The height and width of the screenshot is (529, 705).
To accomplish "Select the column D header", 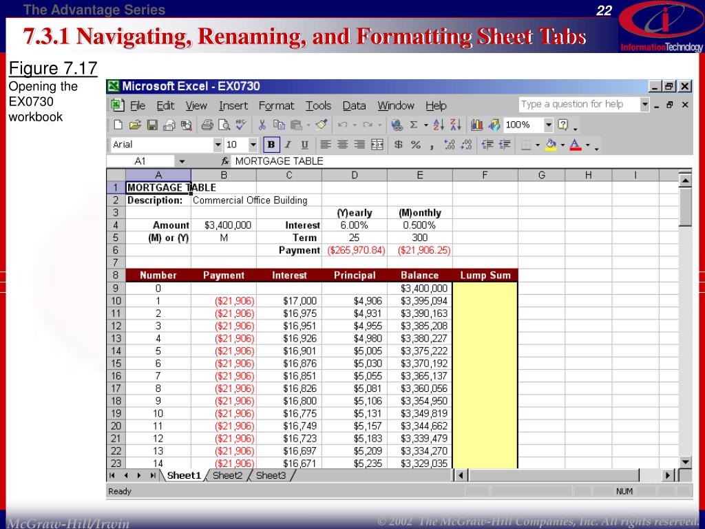I will tap(355, 175).
